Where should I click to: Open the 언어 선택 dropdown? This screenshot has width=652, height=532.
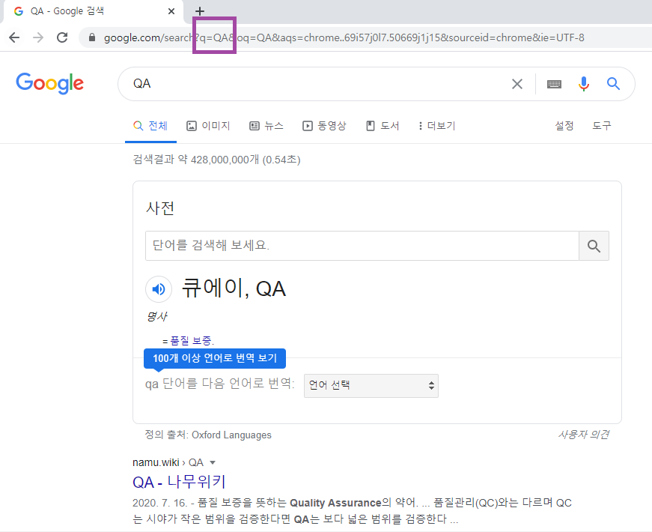point(371,385)
